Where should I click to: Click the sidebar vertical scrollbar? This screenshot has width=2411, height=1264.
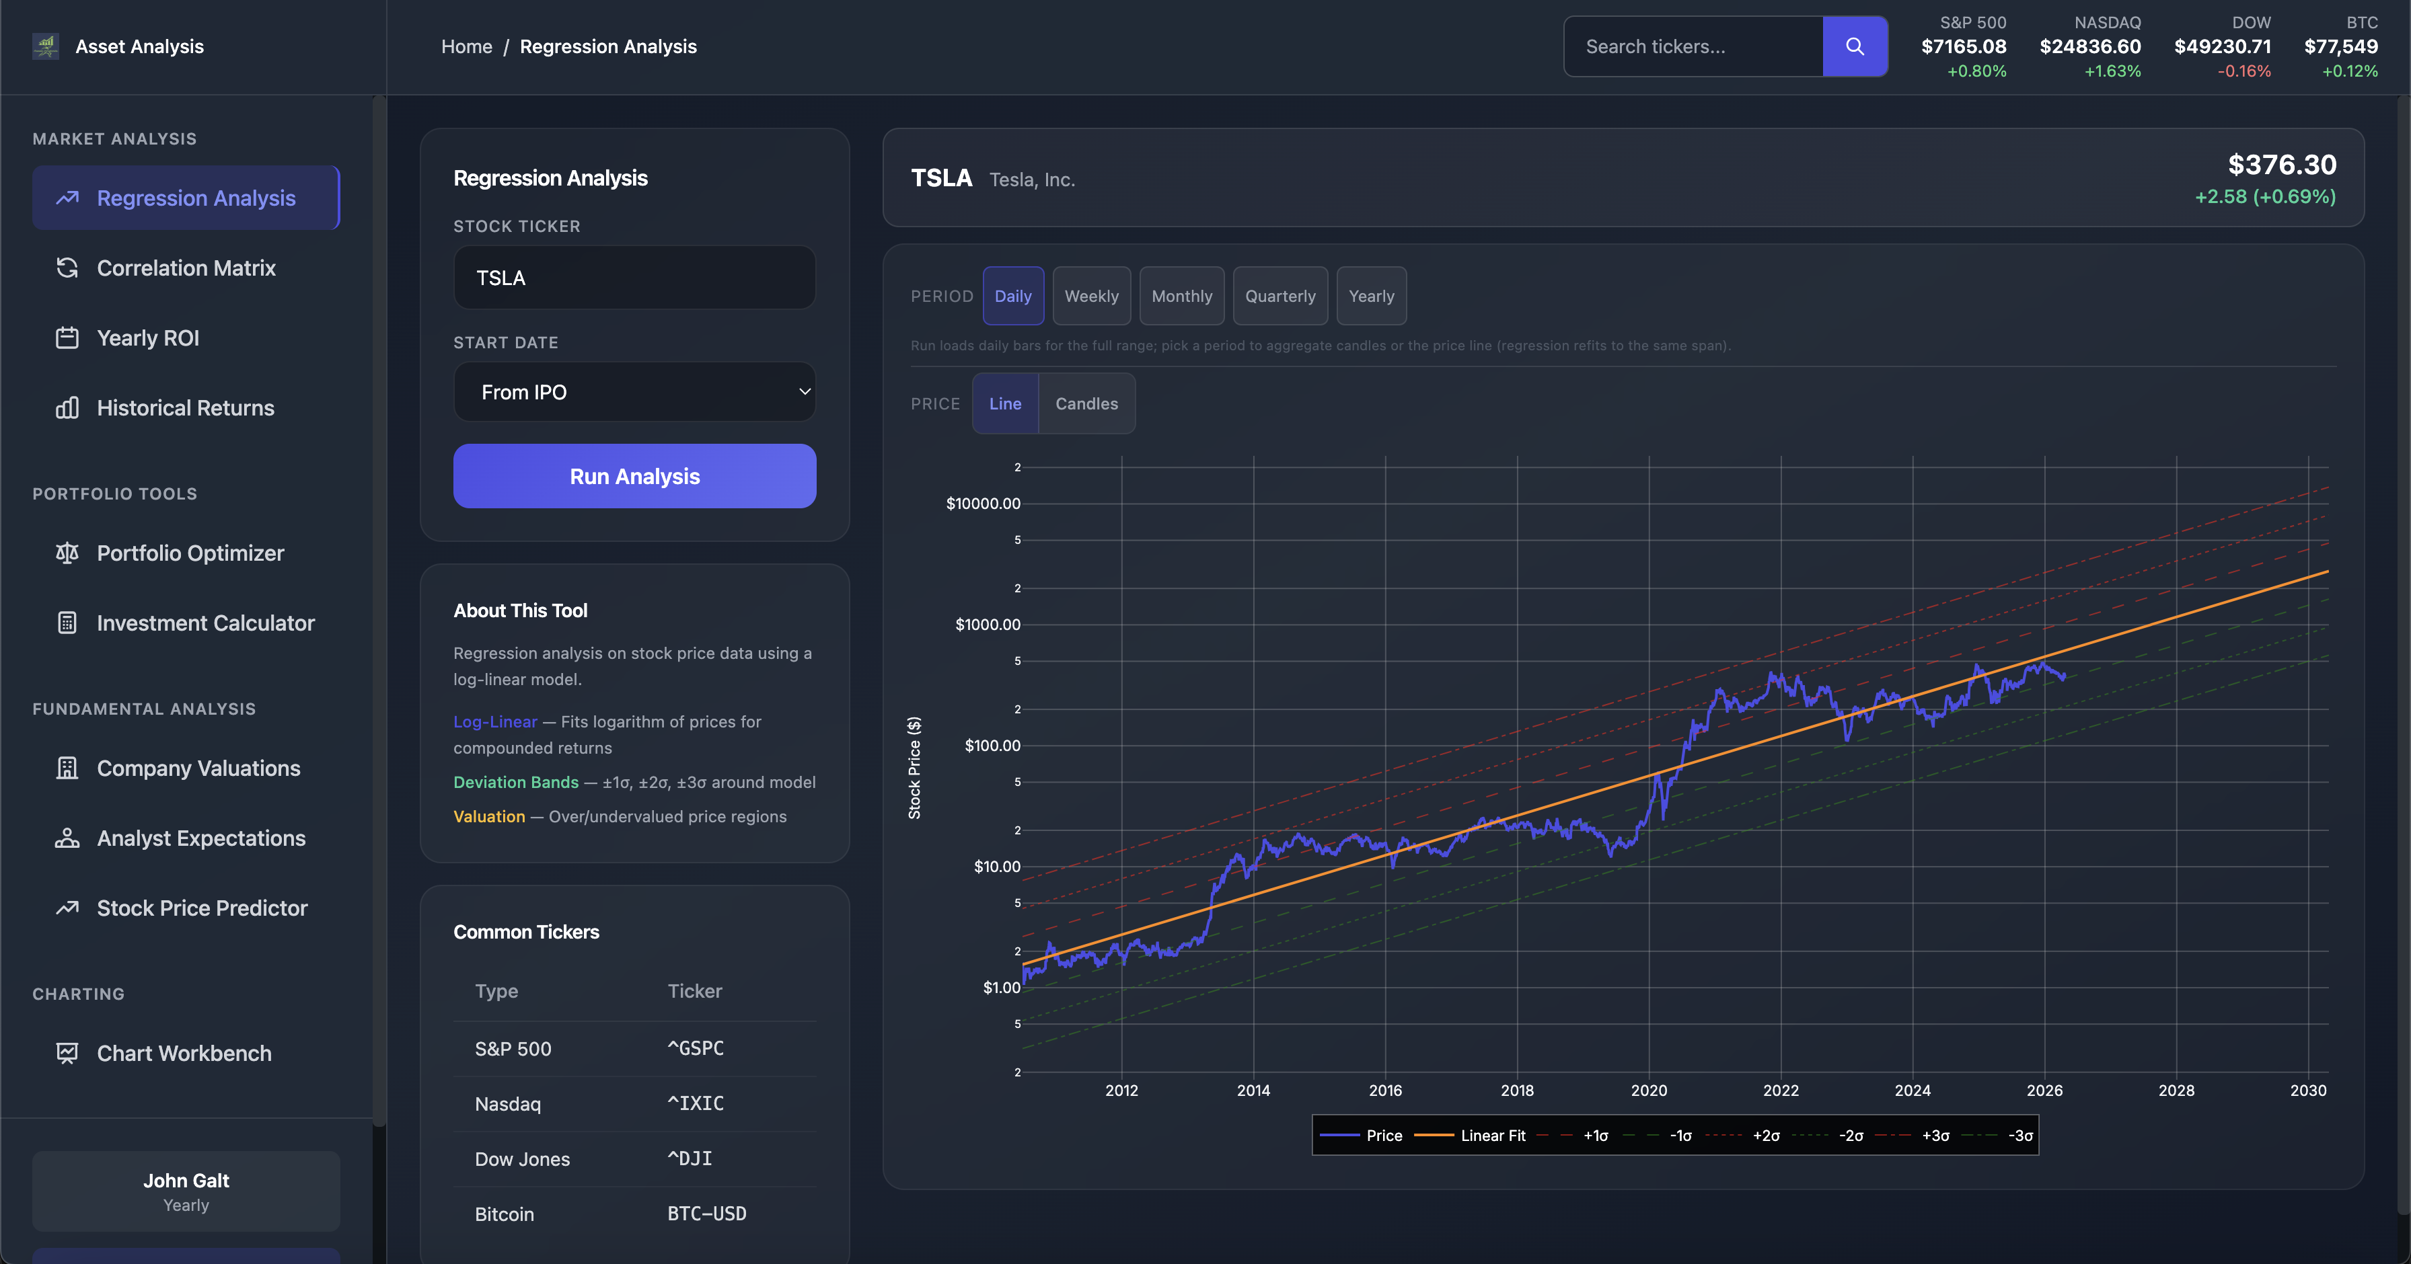(x=378, y=608)
